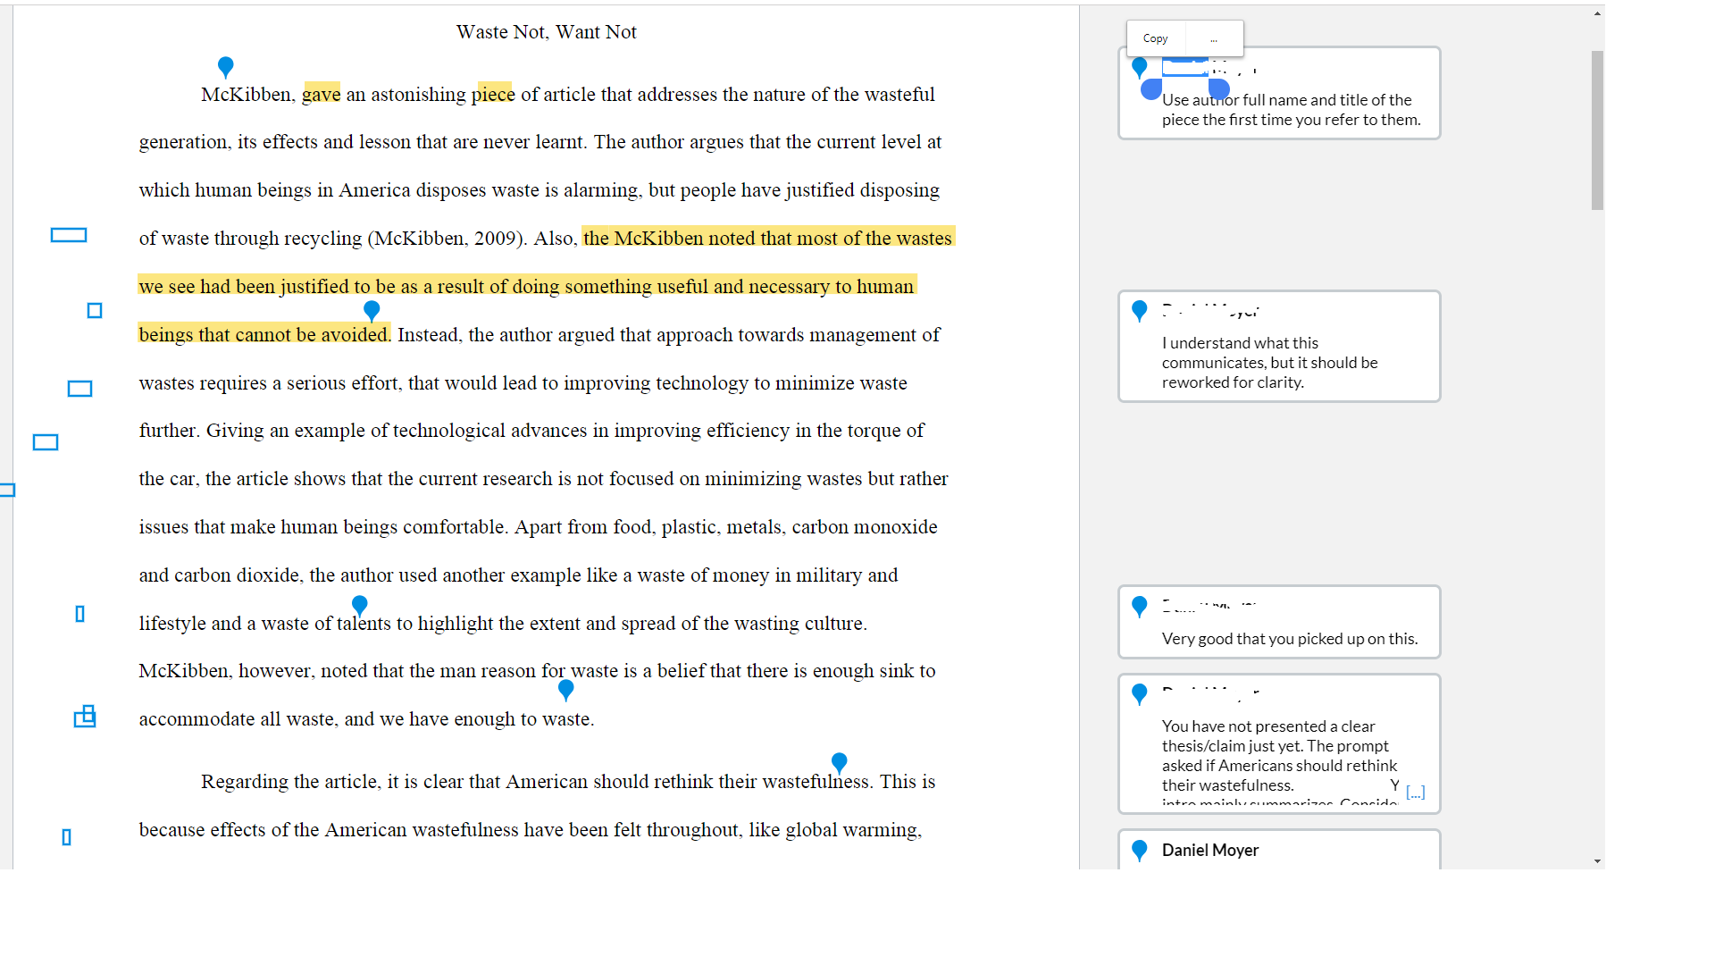This screenshot has height=965, width=1715.
Task: Click citation '(McKibben, 2009)'
Action: [x=448, y=239]
